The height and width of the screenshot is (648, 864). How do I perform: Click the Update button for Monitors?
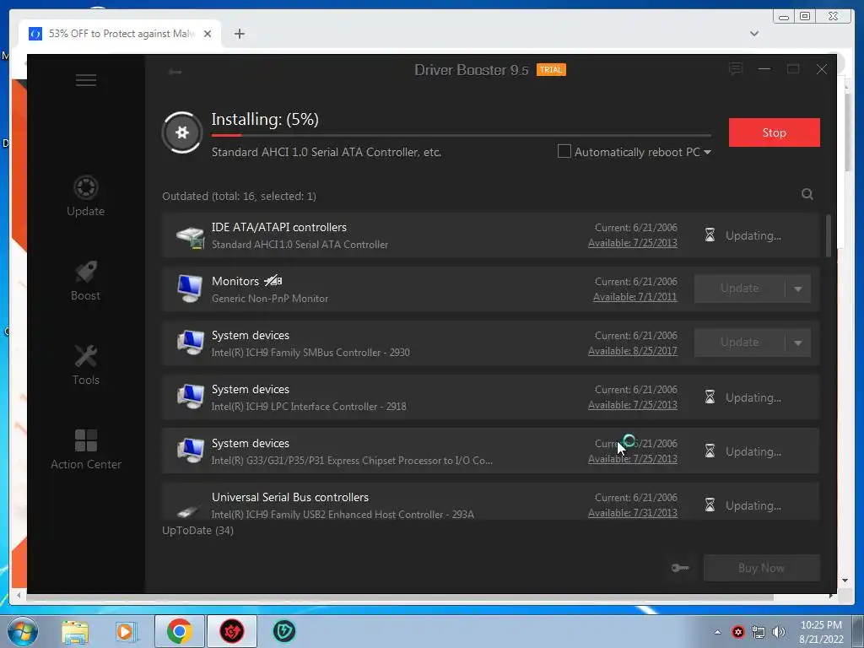[x=739, y=289]
